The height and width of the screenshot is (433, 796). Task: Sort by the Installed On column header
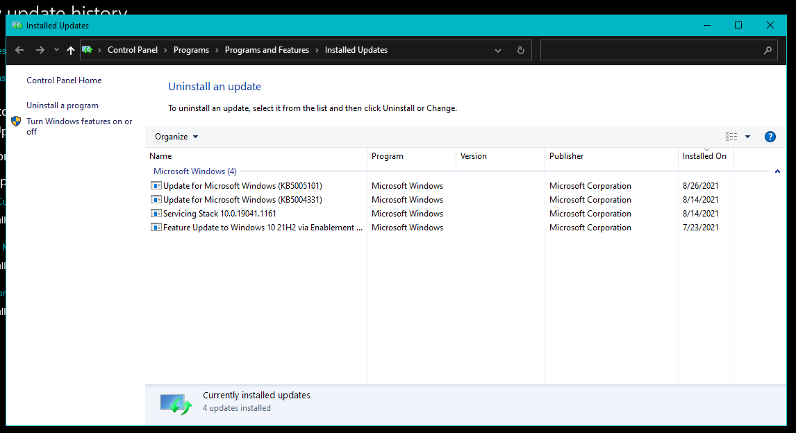pos(706,156)
